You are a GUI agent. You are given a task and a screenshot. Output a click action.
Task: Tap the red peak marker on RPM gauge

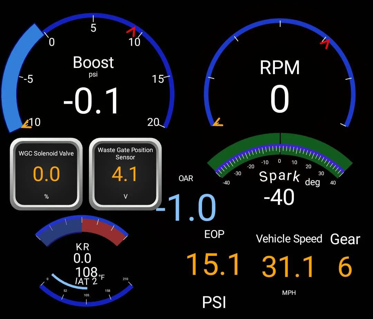tap(325, 44)
